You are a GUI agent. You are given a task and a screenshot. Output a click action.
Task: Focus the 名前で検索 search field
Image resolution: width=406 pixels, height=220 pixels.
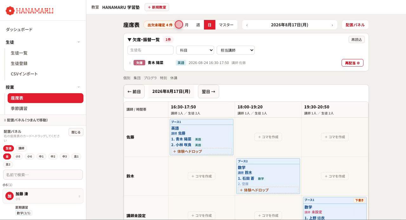pos(43,175)
